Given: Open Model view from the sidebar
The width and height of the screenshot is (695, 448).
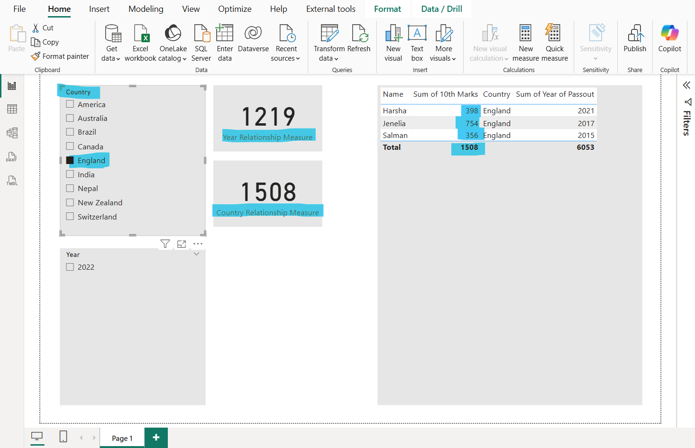Looking at the screenshot, I should pyautogui.click(x=12, y=133).
